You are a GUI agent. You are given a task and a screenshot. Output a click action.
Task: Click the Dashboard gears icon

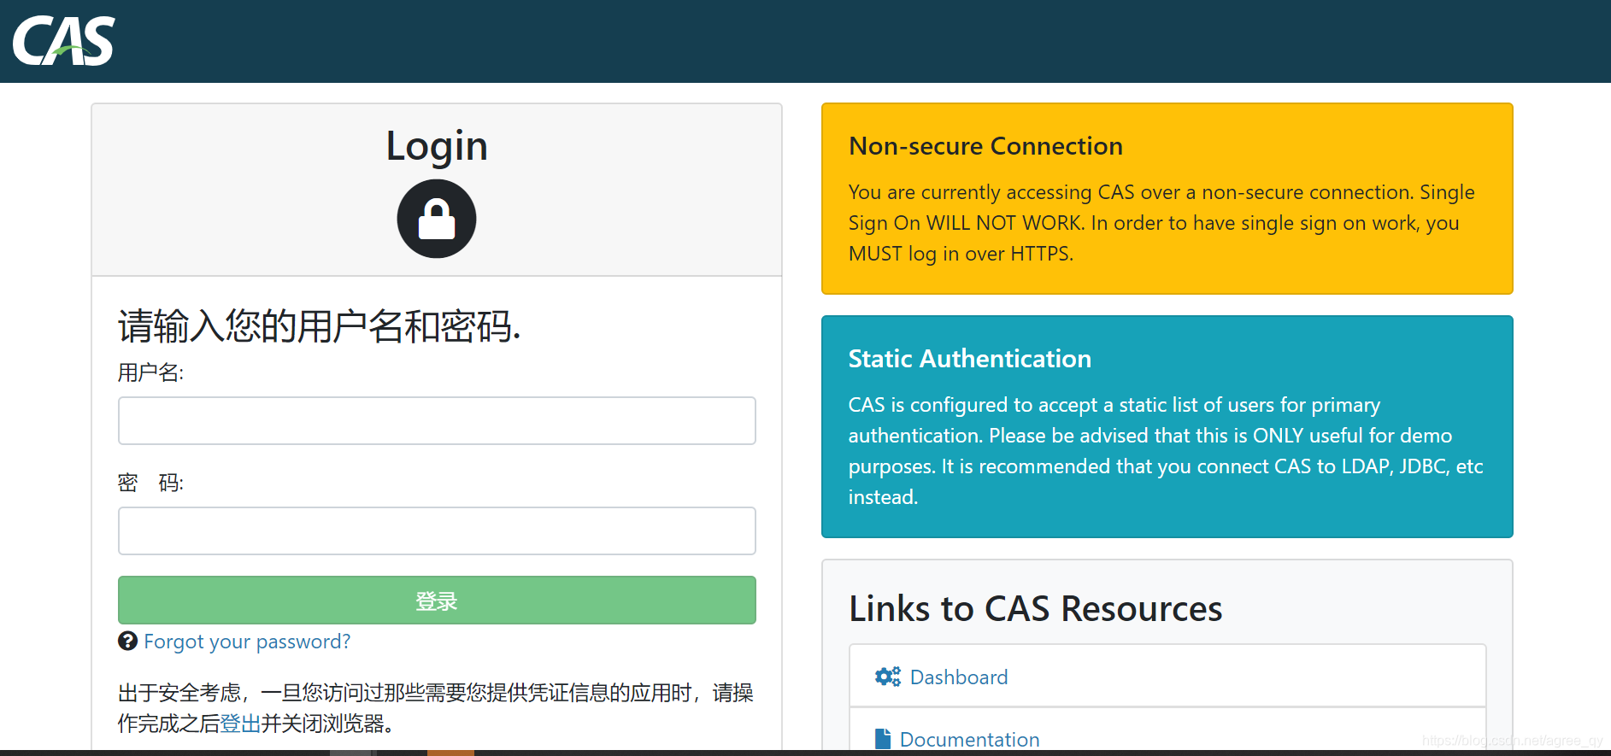888,677
